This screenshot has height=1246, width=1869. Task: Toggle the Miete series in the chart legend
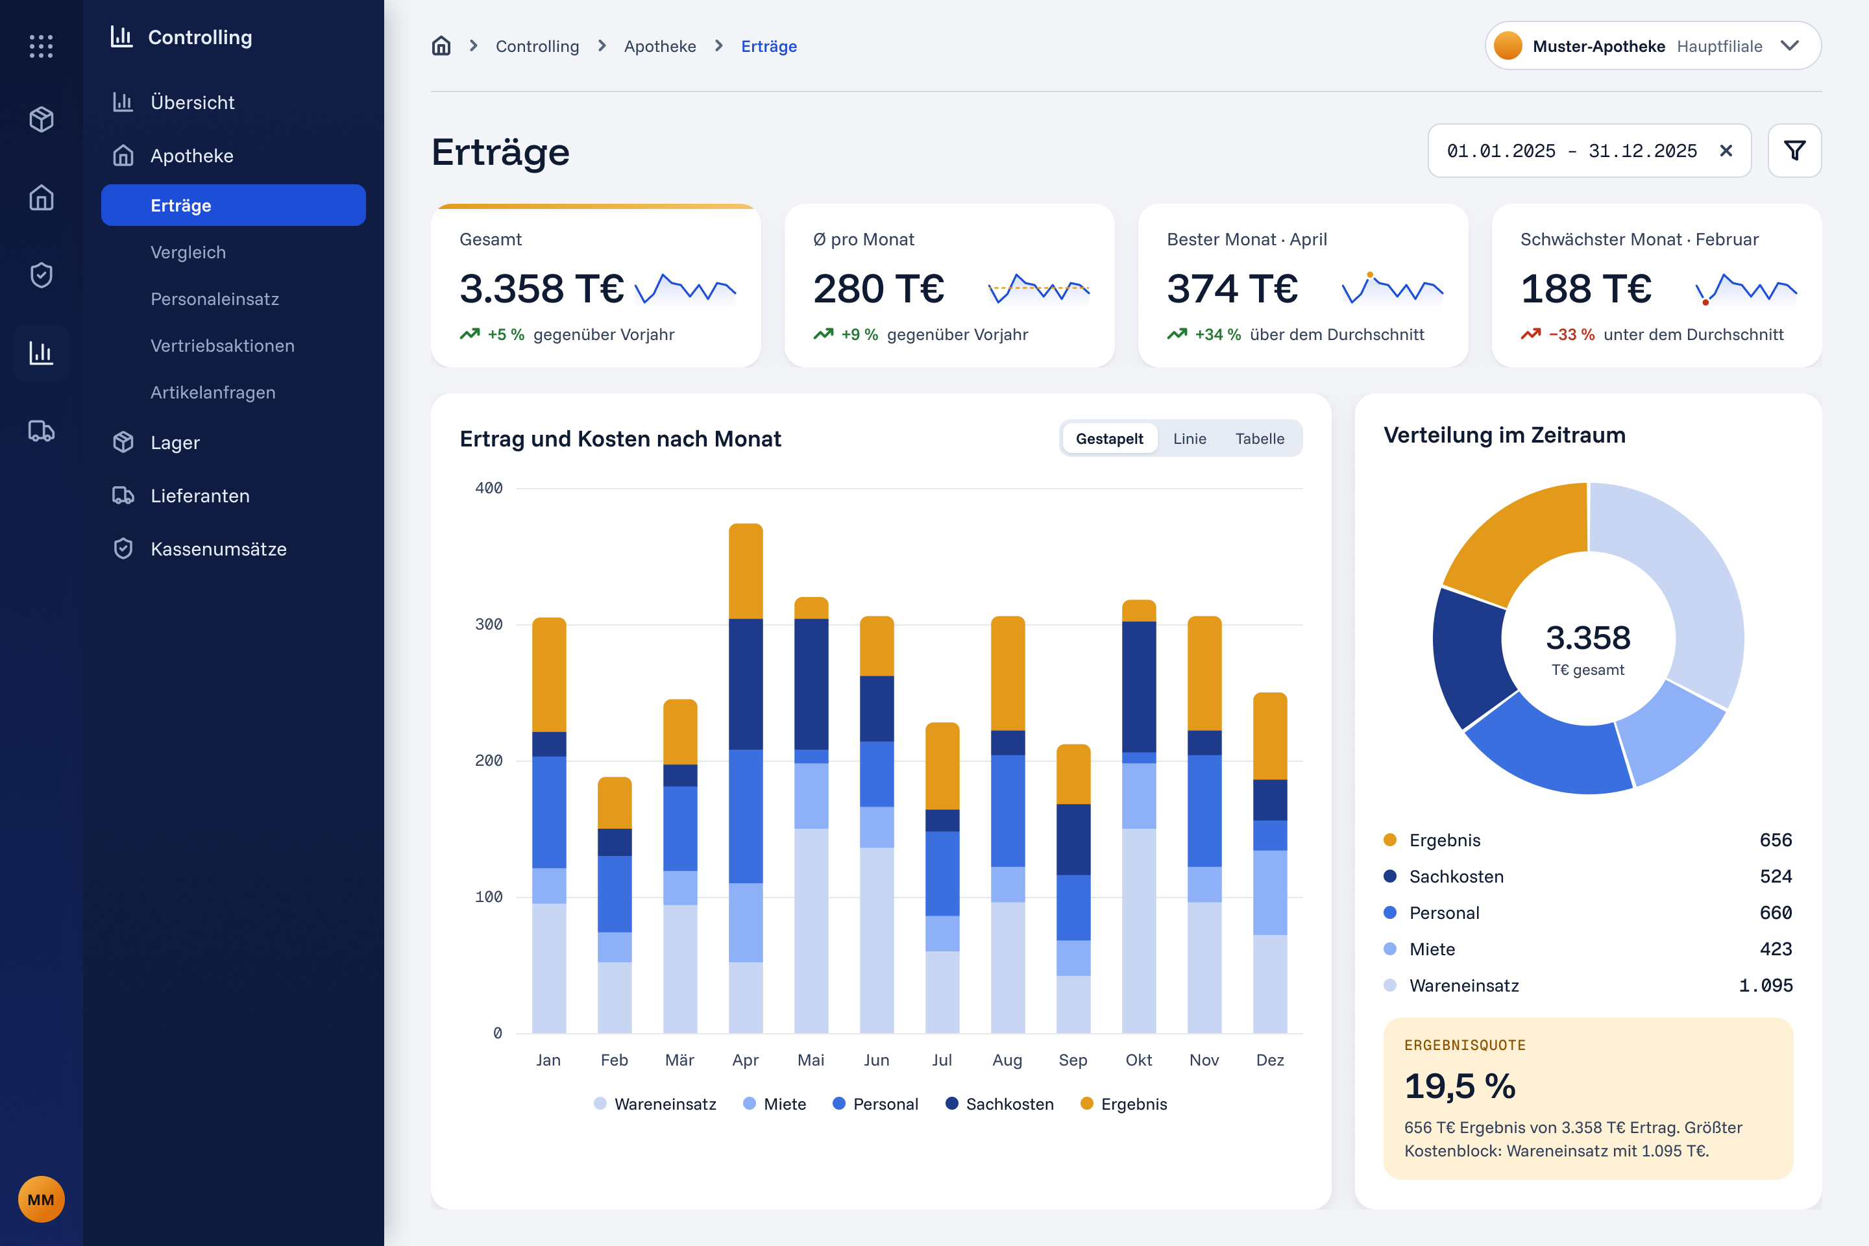click(x=775, y=1104)
